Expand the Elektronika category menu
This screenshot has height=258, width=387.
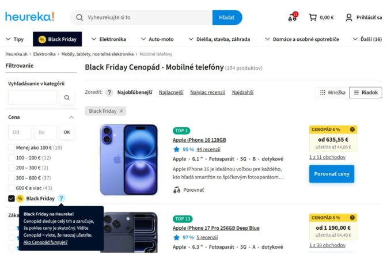[x=108, y=39]
